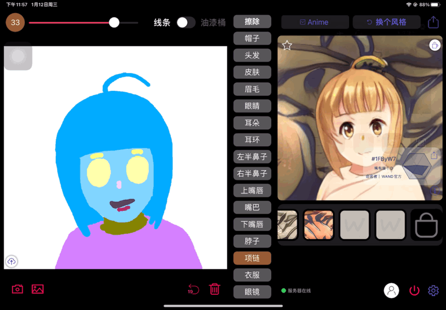The height and width of the screenshot is (310, 446).
Task: Click the 服务器在线 server status indicator
Action: (x=296, y=291)
